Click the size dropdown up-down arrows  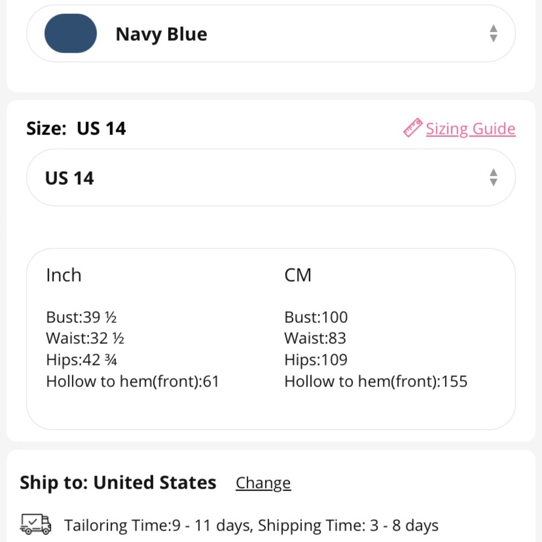click(x=493, y=177)
